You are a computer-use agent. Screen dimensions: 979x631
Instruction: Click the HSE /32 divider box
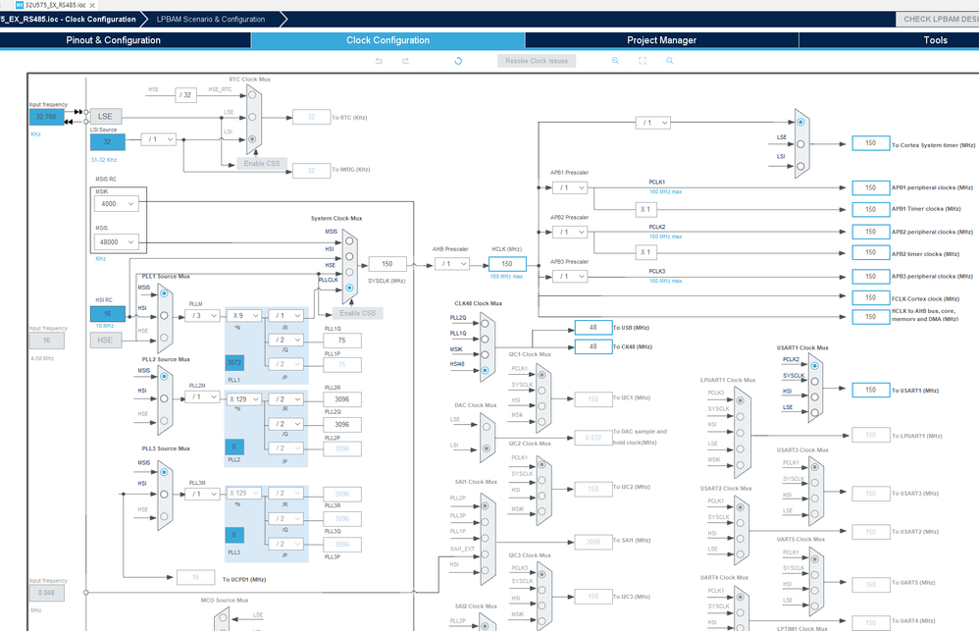coord(185,95)
